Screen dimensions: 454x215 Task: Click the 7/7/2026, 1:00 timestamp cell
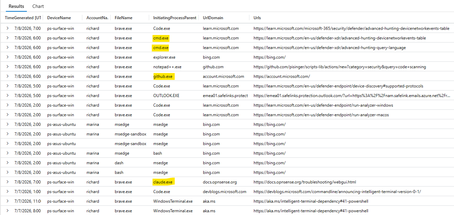tap(28, 192)
